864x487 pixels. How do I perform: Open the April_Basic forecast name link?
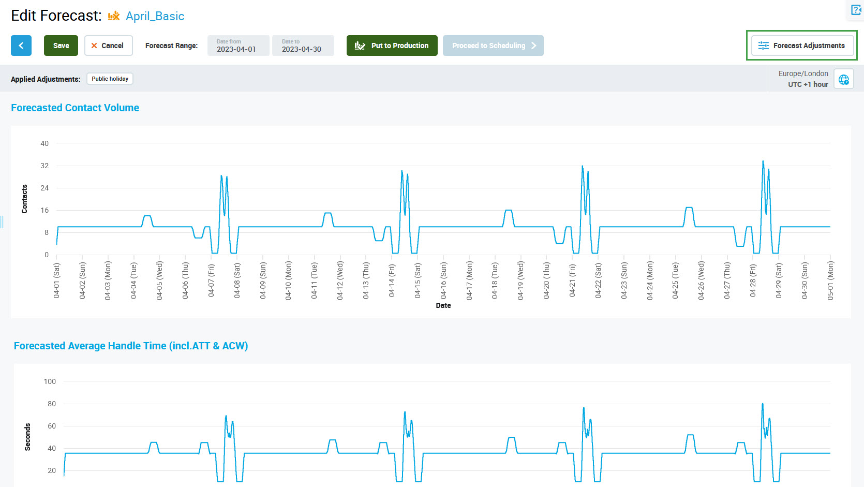coord(155,16)
